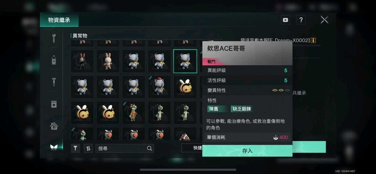Open the question mark help button

coord(301,20)
